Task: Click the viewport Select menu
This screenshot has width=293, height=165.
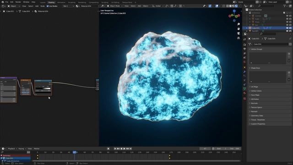Action: click(x=133, y=6)
